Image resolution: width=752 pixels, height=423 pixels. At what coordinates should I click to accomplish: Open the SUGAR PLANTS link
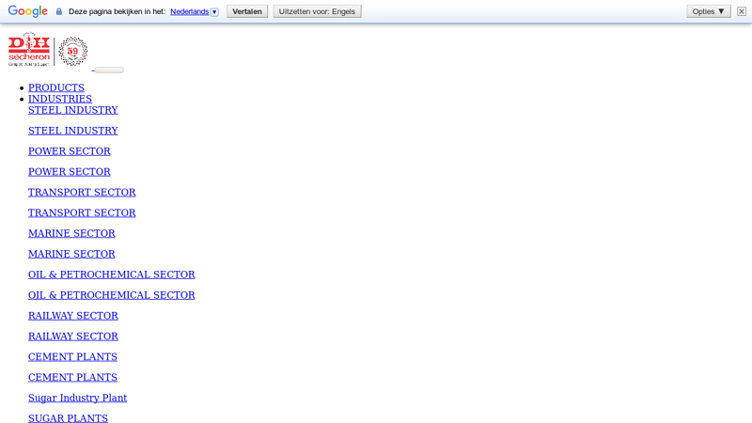tap(68, 417)
